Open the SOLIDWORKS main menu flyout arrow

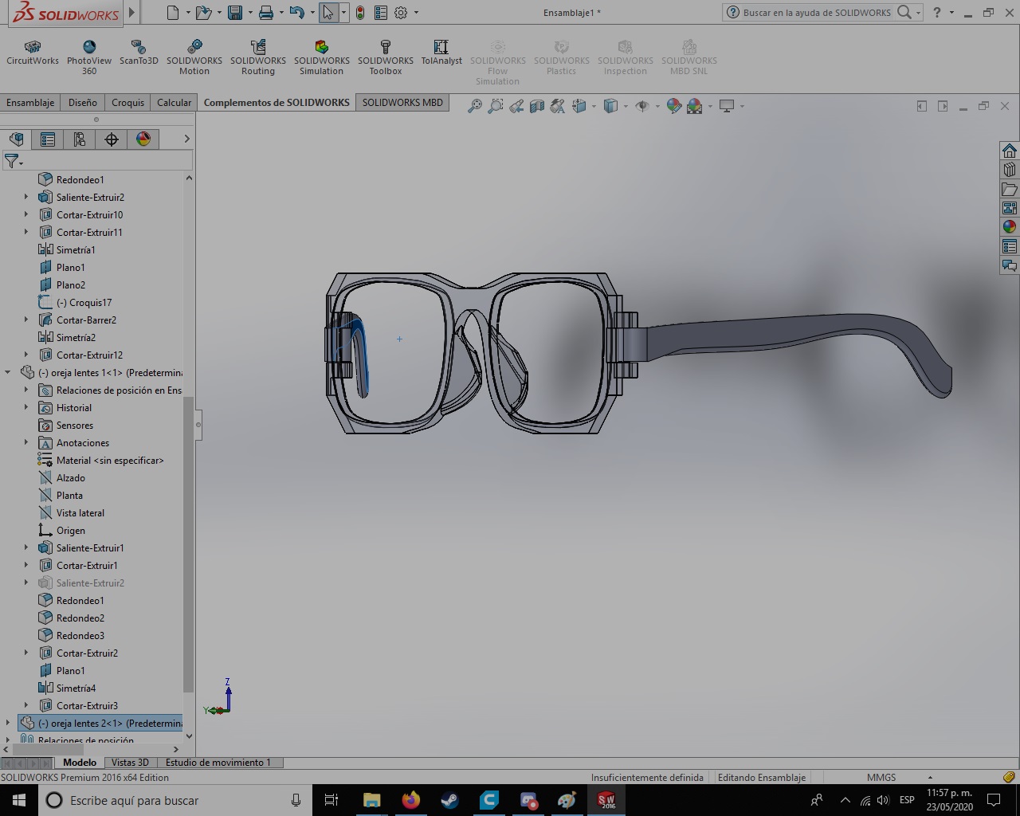click(132, 13)
